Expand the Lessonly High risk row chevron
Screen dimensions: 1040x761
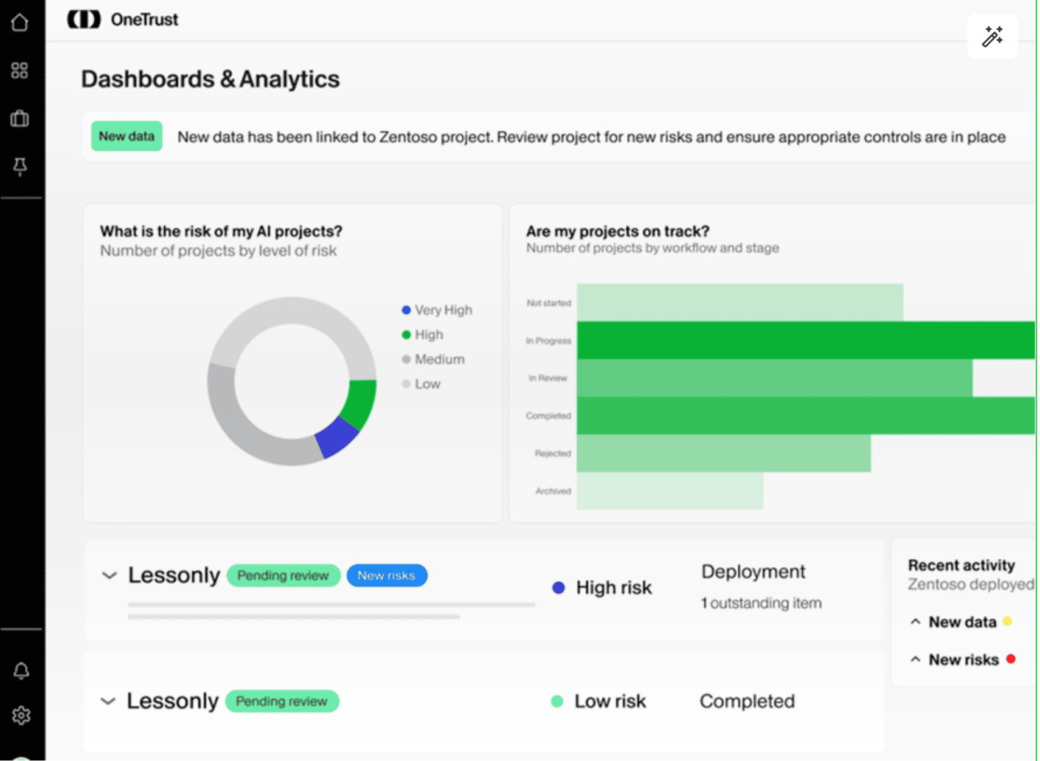point(109,575)
